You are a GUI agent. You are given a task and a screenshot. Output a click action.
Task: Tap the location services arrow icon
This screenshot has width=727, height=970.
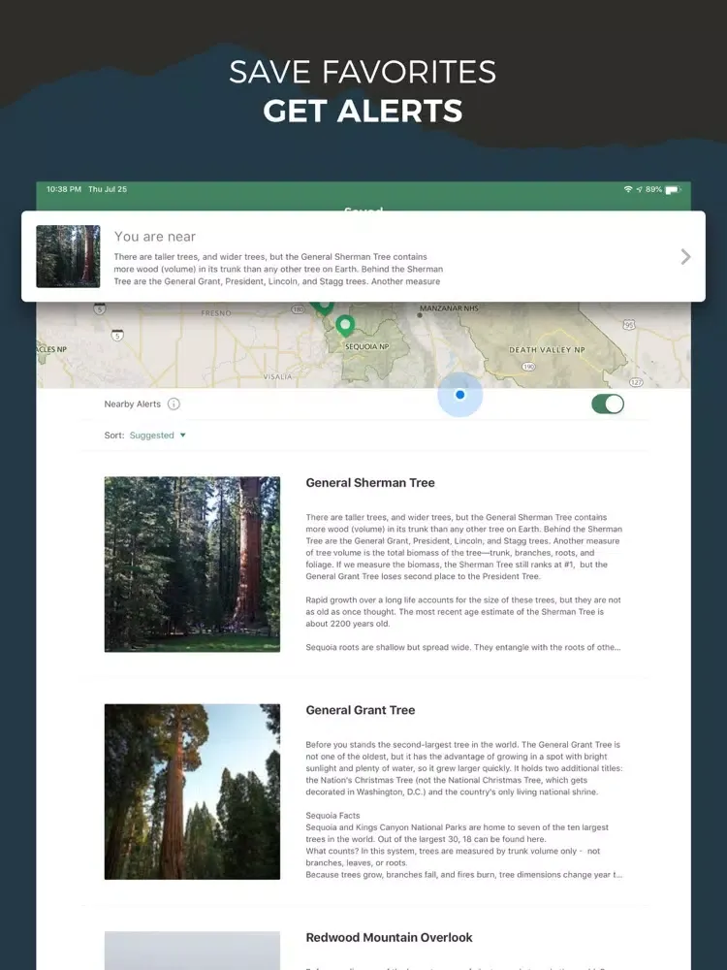point(639,189)
